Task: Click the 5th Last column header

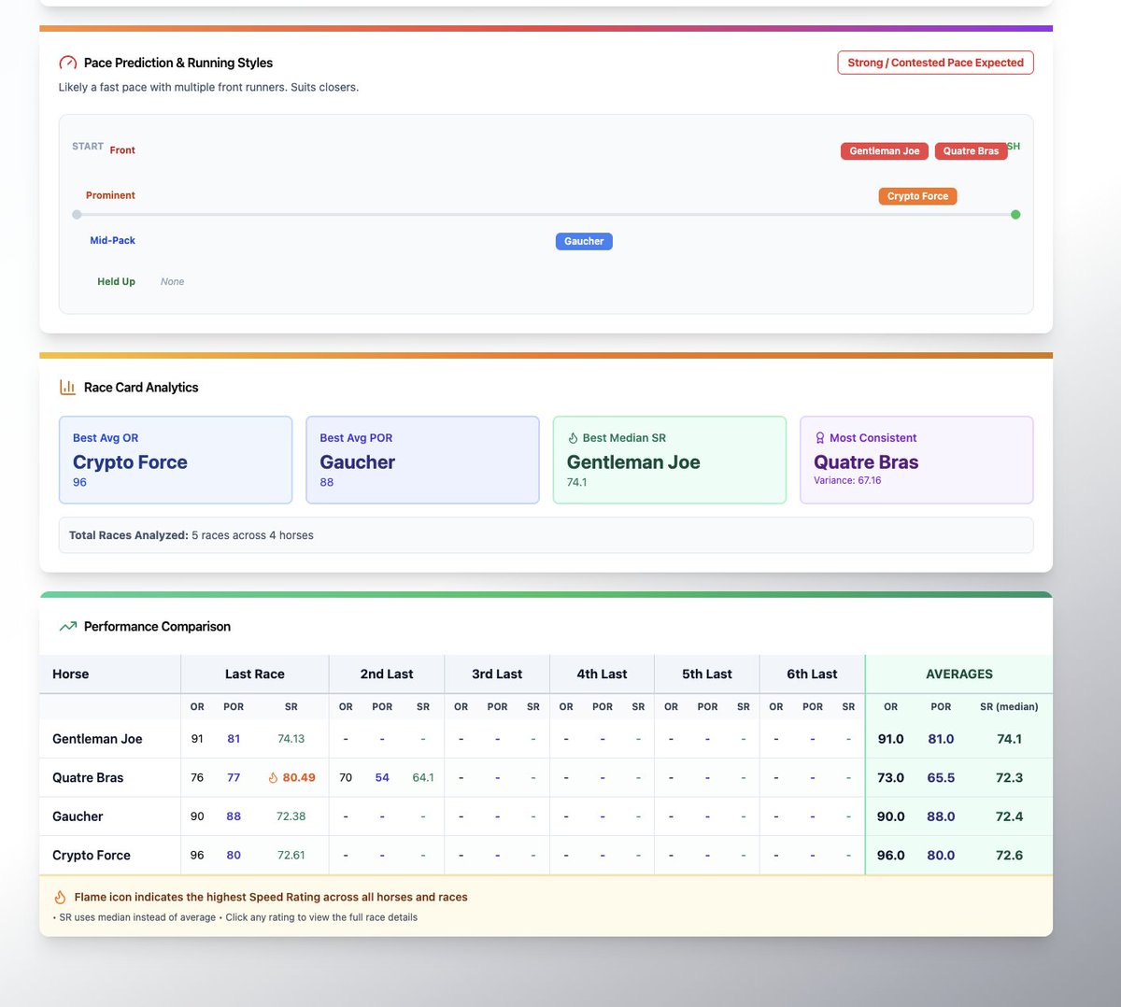Action: pos(707,674)
